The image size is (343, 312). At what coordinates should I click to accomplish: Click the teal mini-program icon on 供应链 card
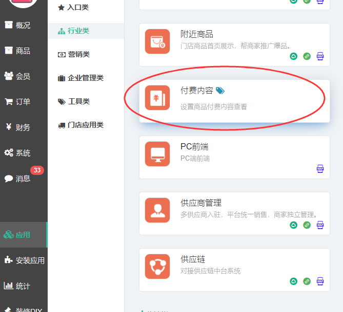click(x=294, y=281)
